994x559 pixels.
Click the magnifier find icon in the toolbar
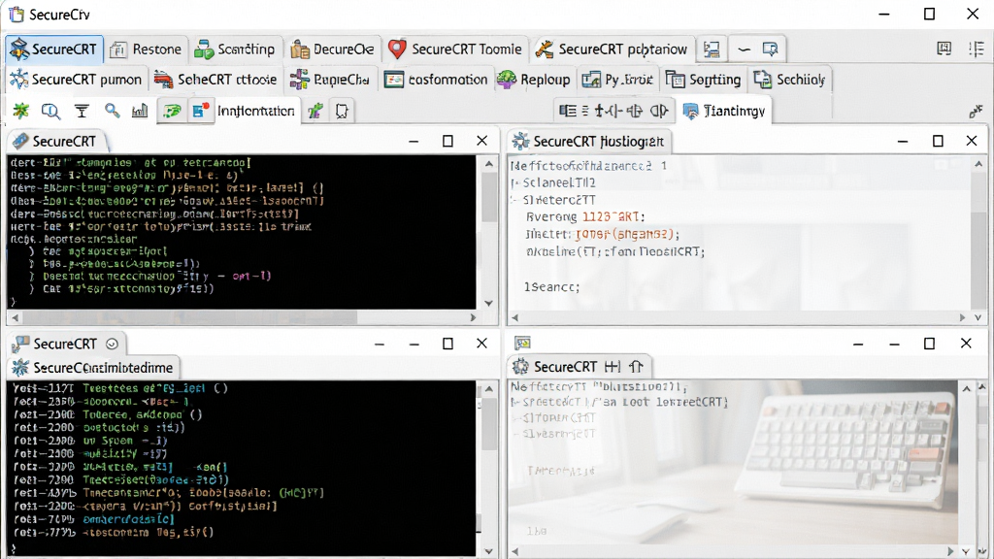50,111
